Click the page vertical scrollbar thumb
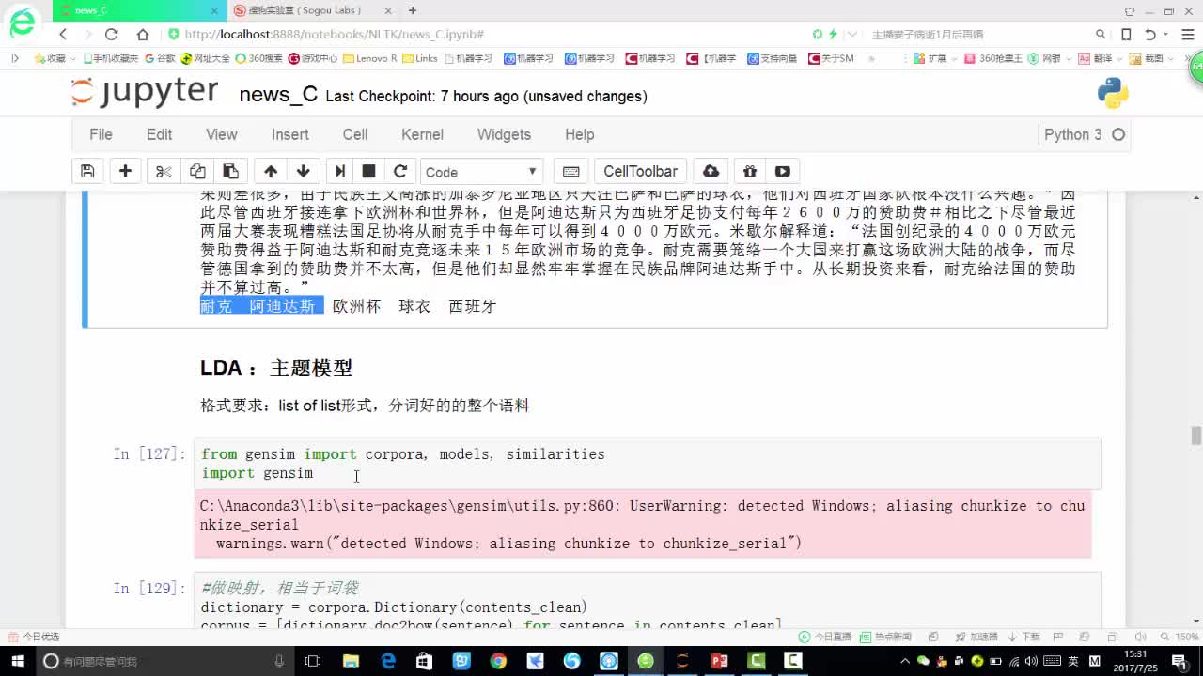 [x=1196, y=436]
